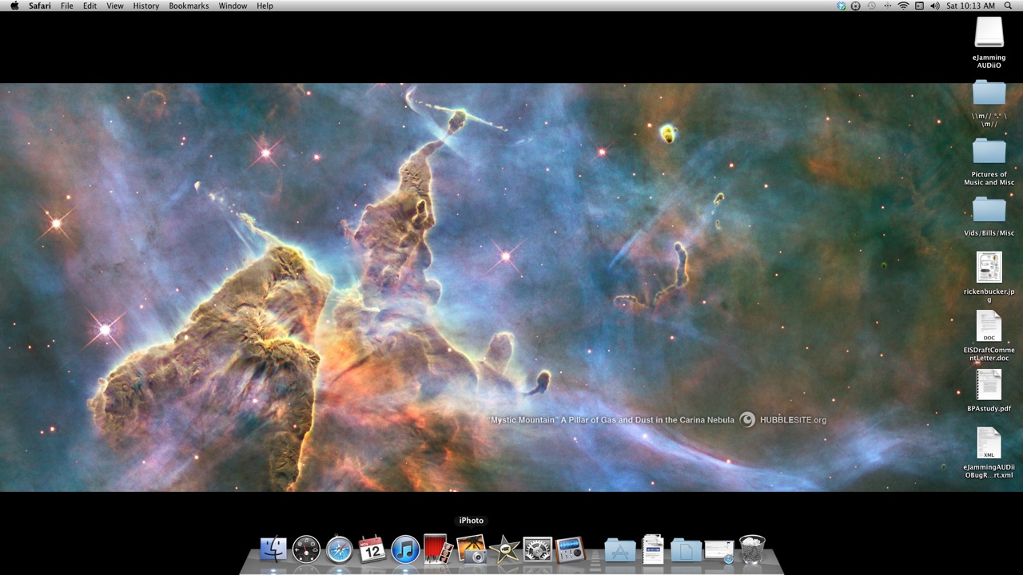The width and height of the screenshot is (1023, 575).
Task: Expand the Applications stack in Dock
Action: 620,549
